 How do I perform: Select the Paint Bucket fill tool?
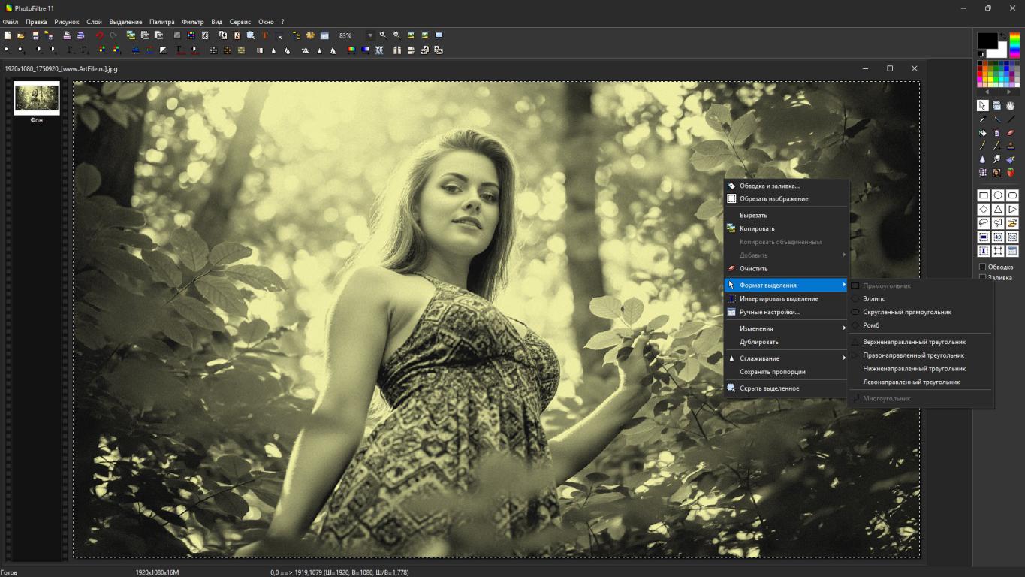983,133
